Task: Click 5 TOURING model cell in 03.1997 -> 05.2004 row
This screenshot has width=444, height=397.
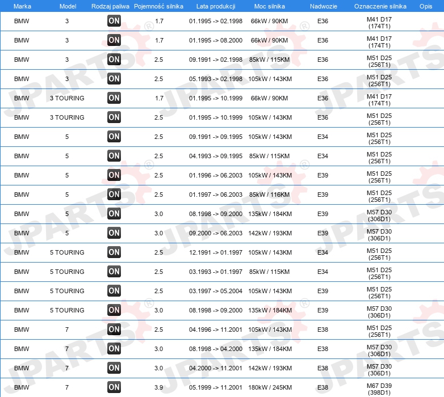Action: point(67,291)
